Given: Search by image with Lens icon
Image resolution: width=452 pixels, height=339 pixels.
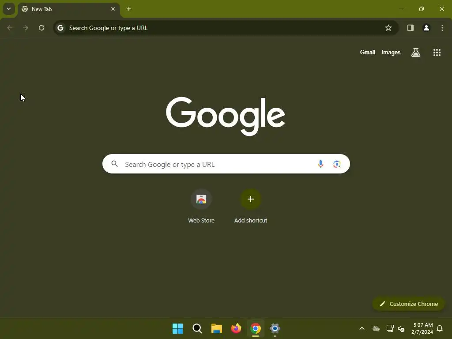Looking at the screenshot, I should point(337,164).
